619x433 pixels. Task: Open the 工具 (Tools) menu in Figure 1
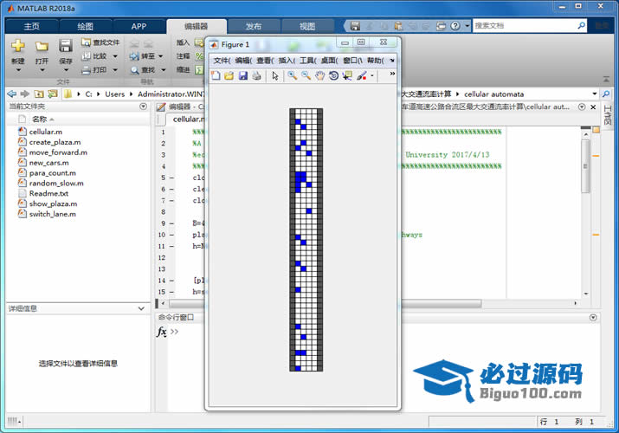307,61
